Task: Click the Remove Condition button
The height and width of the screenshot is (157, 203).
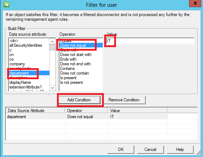Action: (124, 100)
